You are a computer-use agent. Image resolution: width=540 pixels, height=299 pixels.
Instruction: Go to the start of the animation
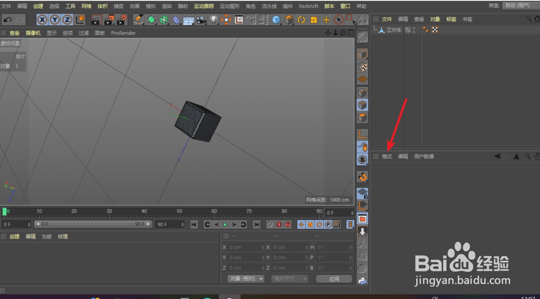pos(194,224)
